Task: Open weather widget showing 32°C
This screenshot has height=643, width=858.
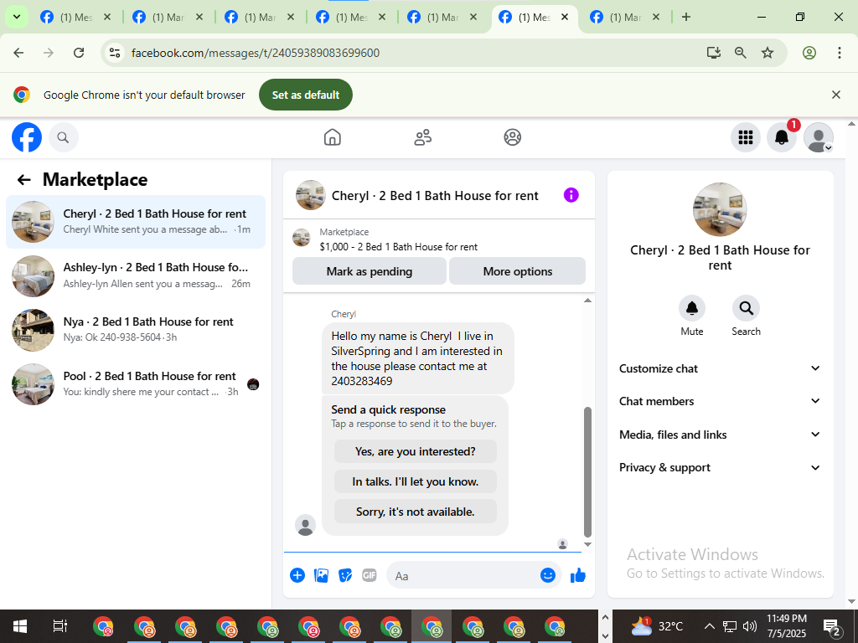Action: [x=657, y=626]
